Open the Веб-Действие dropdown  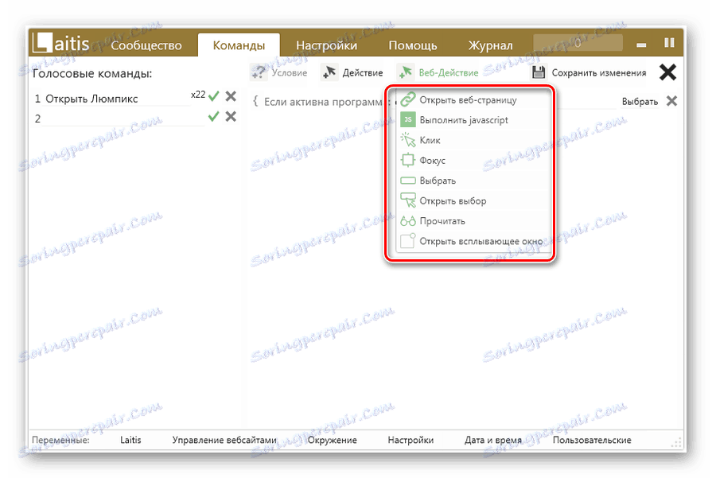pyautogui.click(x=438, y=72)
